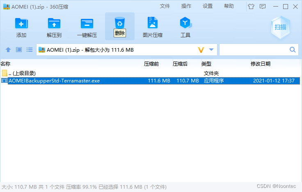Sort by 类型 column header
The height and width of the screenshot is (192, 302).
coord(206,64)
